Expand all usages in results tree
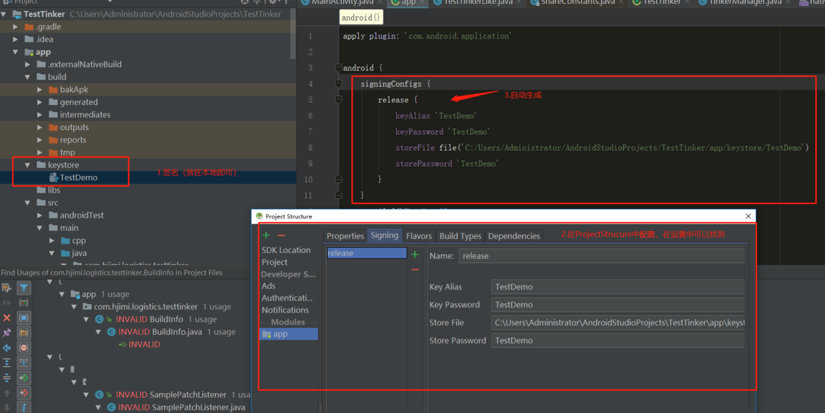Image resolution: width=825 pixels, height=413 pixels. click(7, 363)
